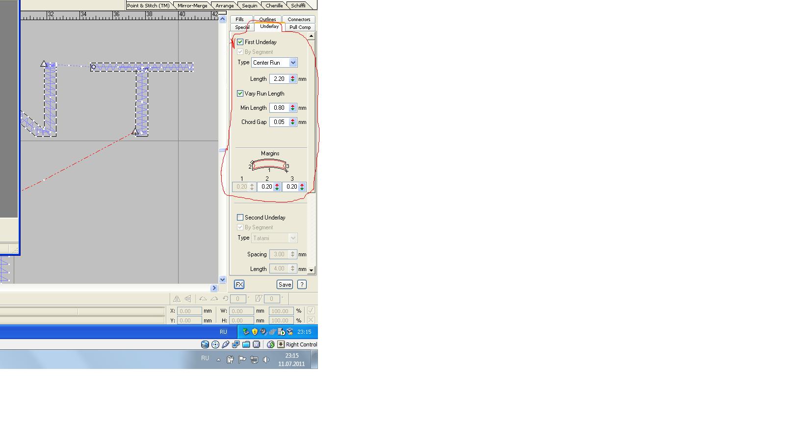Click the rotate by angle icon

(x=225, y=299)
